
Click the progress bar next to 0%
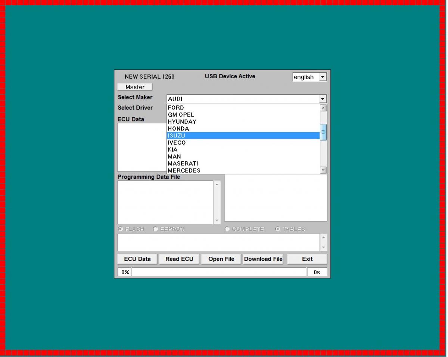click(219, 272)
